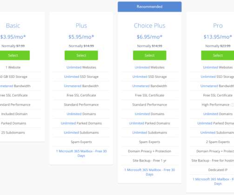
Task: Click Unmetered Bandwidth in Basic plan
Action: click(15, 86)
